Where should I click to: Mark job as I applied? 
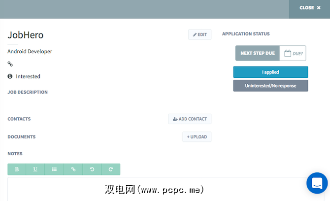click(x=271, y=72)
